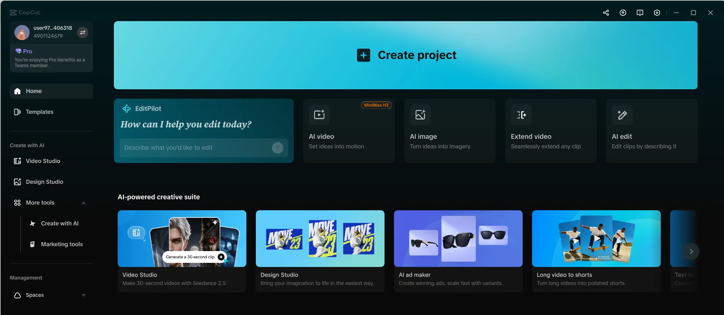Click the AI image icon
Image resolution: width=724 pixels, height=315 pixels.
(x=420, y=115)
